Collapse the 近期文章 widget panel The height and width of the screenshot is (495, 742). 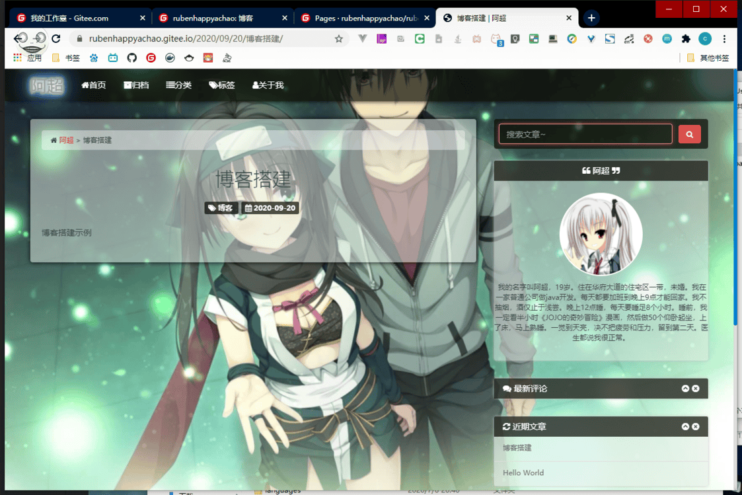685,427
